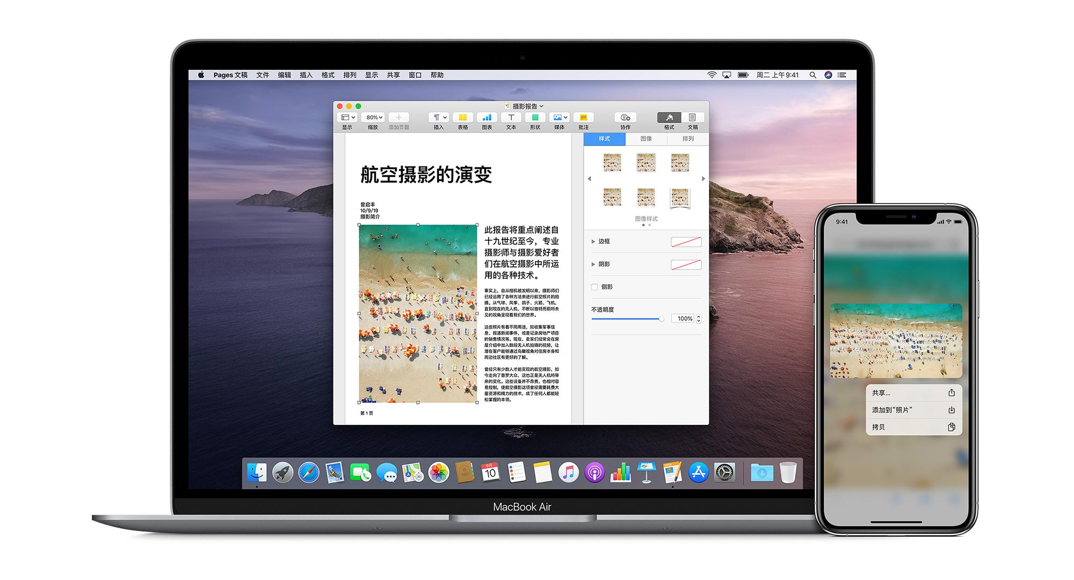The image size is (1074, 580).
Task: Click the opacity (不透明度) slider handle
Action: [662, 319]
